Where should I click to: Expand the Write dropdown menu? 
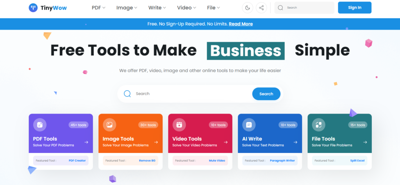click(157, 8)
